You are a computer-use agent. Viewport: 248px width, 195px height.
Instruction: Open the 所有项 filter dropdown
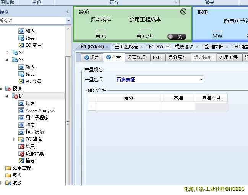coord(68,21)
